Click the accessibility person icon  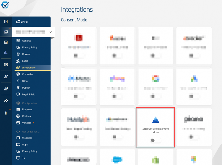[x=6, y=113]
